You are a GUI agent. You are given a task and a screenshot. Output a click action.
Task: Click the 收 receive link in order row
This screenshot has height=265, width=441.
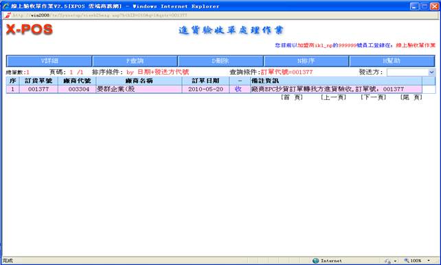point(238,89)
